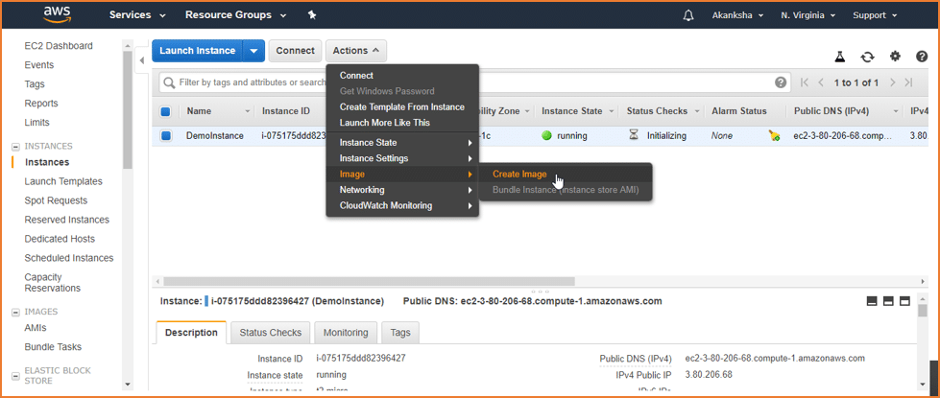
Task: Open the experiments flask icon
Action: (840, 57)
